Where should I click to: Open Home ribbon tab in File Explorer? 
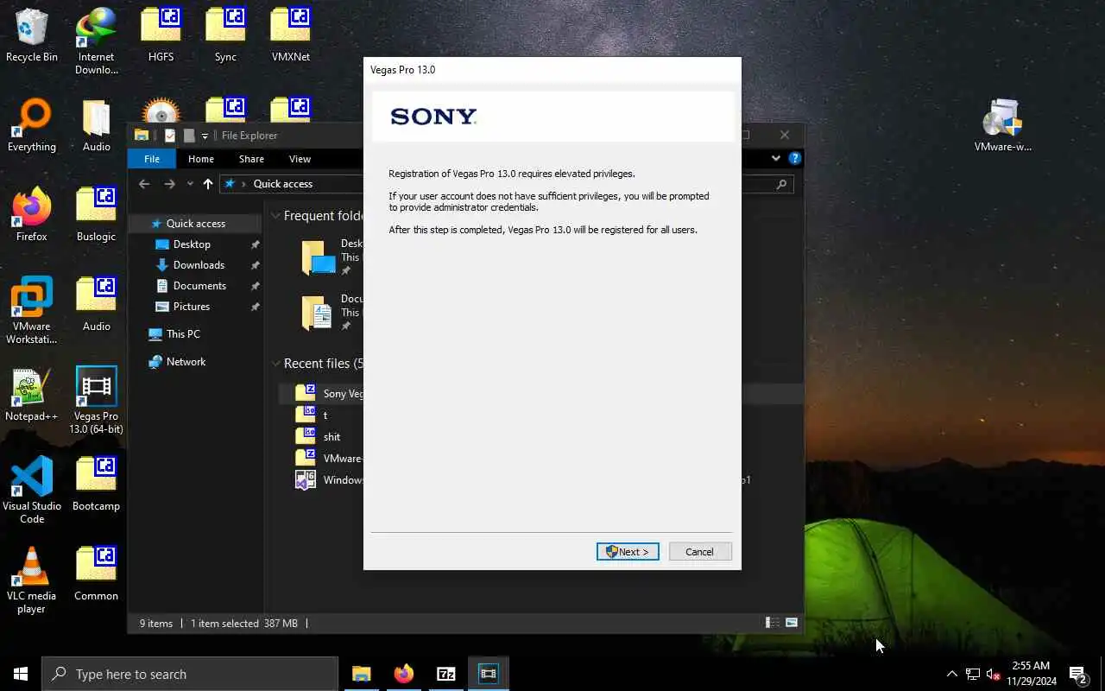[201, 159]
